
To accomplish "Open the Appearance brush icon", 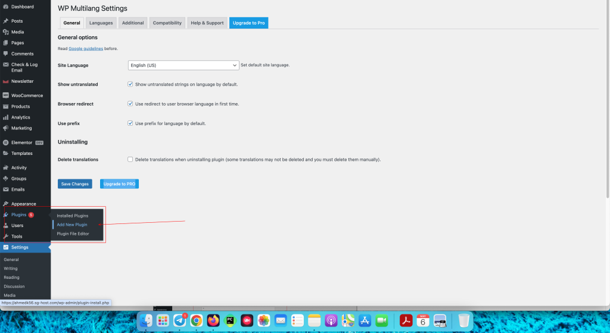I will (x=6, y=204).
